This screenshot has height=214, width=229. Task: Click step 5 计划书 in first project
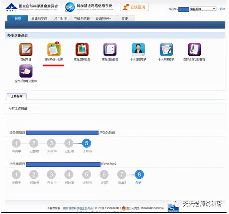[87, 143]
